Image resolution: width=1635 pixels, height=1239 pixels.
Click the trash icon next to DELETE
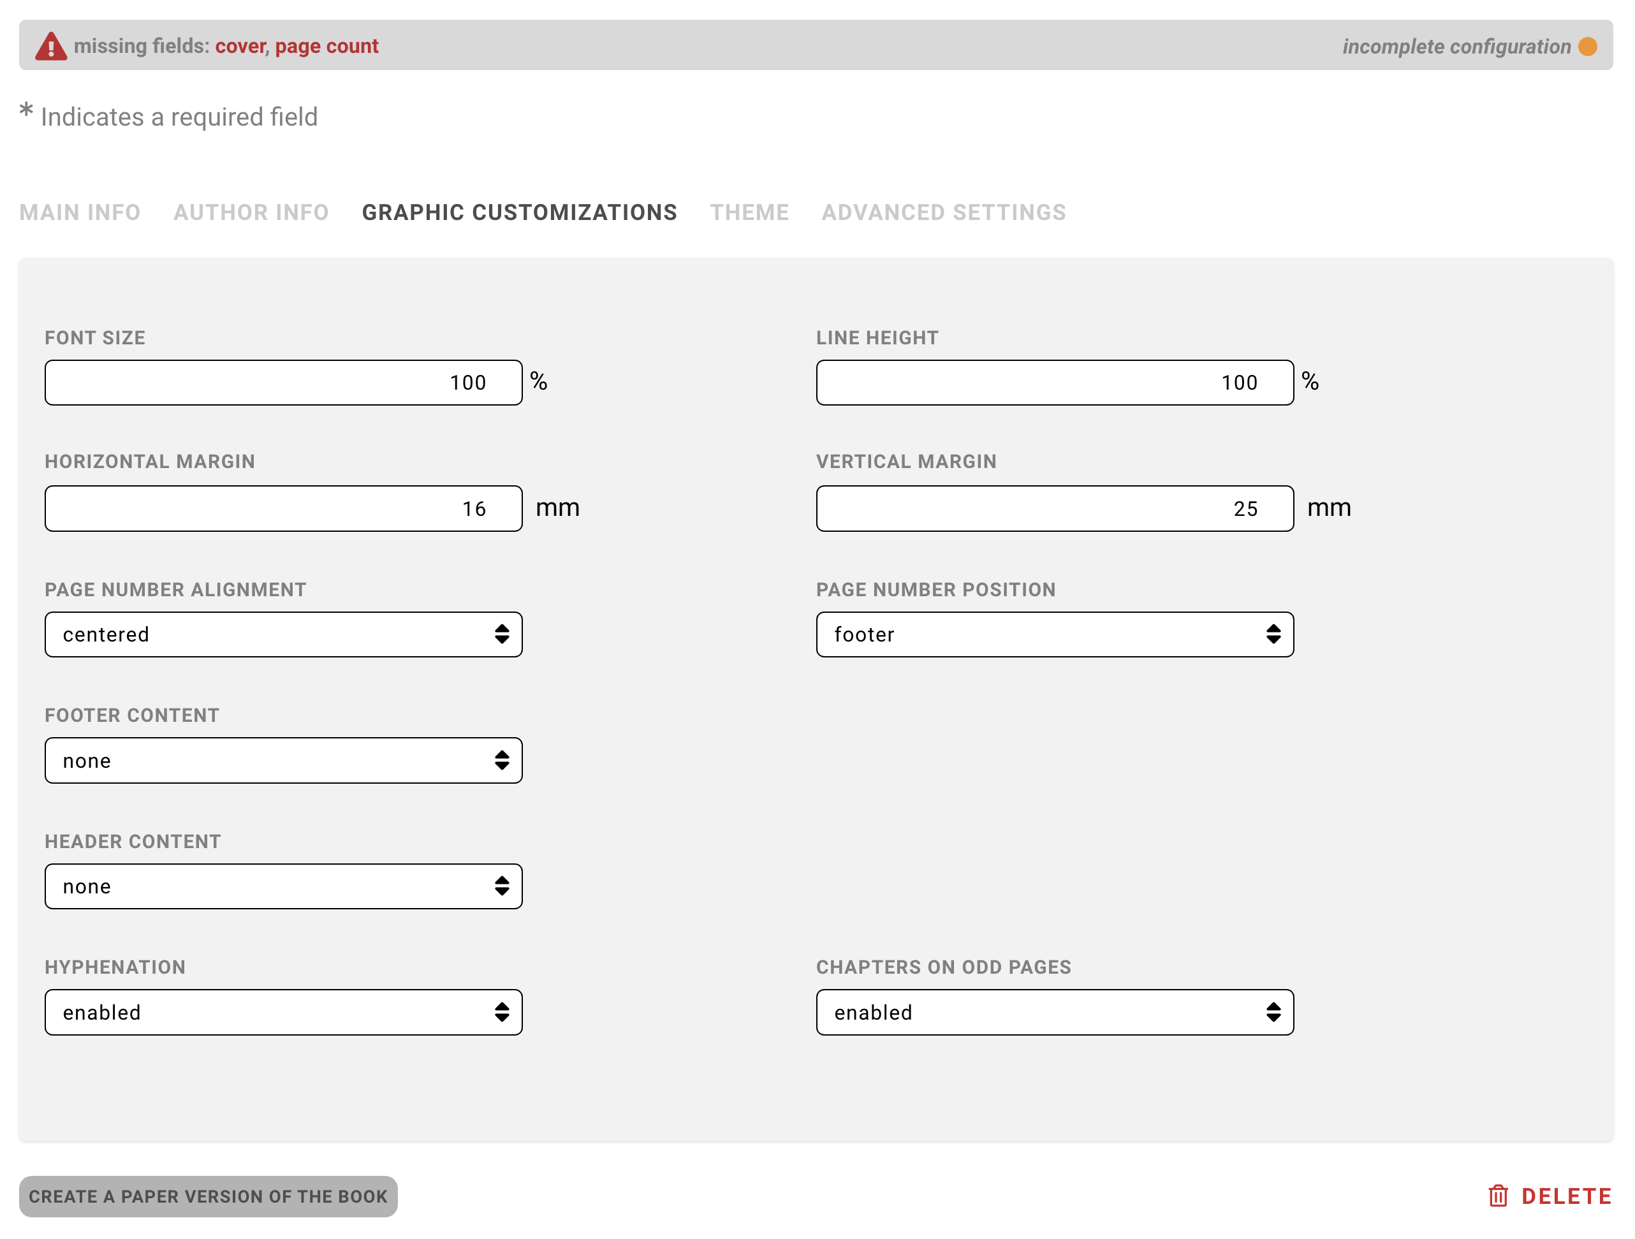click(x=1499, y=1196)
